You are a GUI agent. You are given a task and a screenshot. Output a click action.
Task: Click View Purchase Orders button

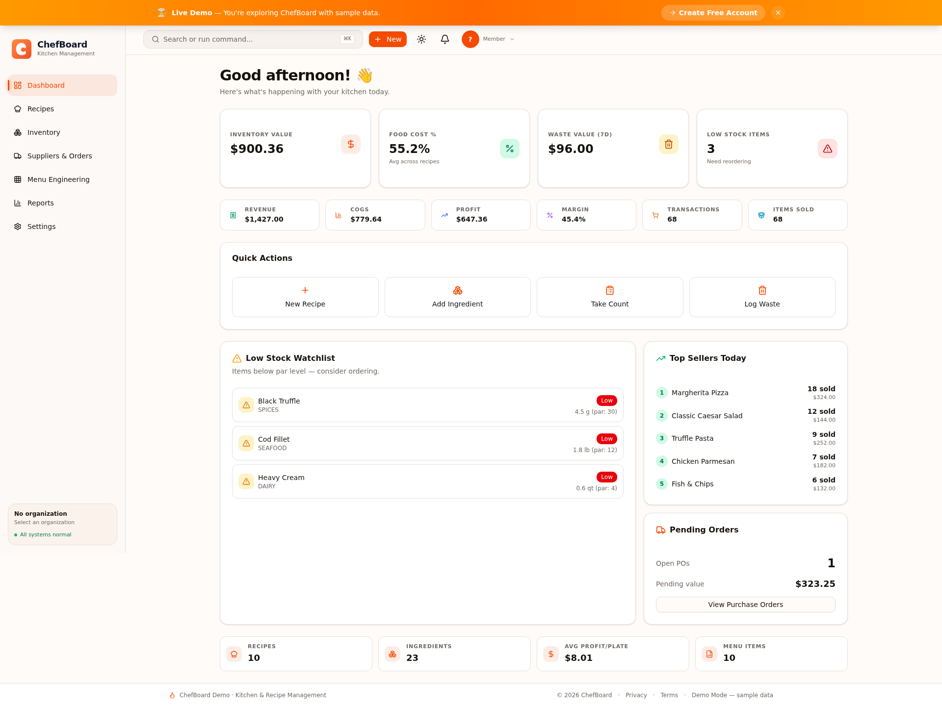click(x=746, y=605)
